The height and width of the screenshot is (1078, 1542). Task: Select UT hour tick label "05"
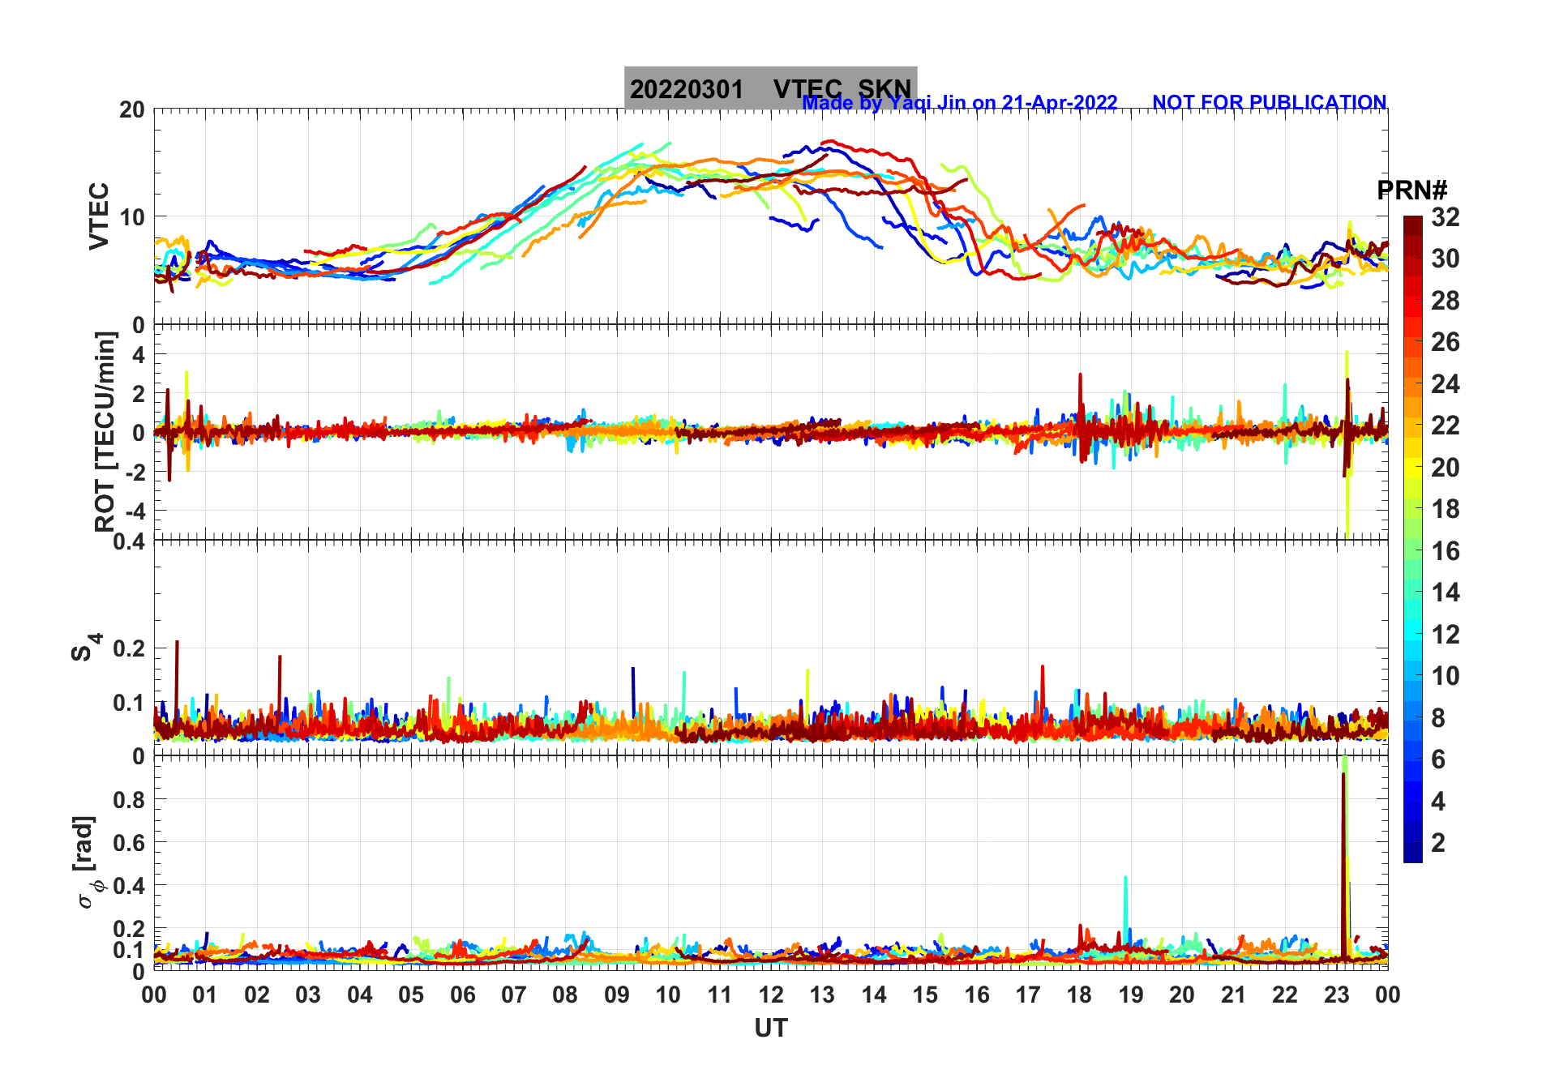coord(411,995)
